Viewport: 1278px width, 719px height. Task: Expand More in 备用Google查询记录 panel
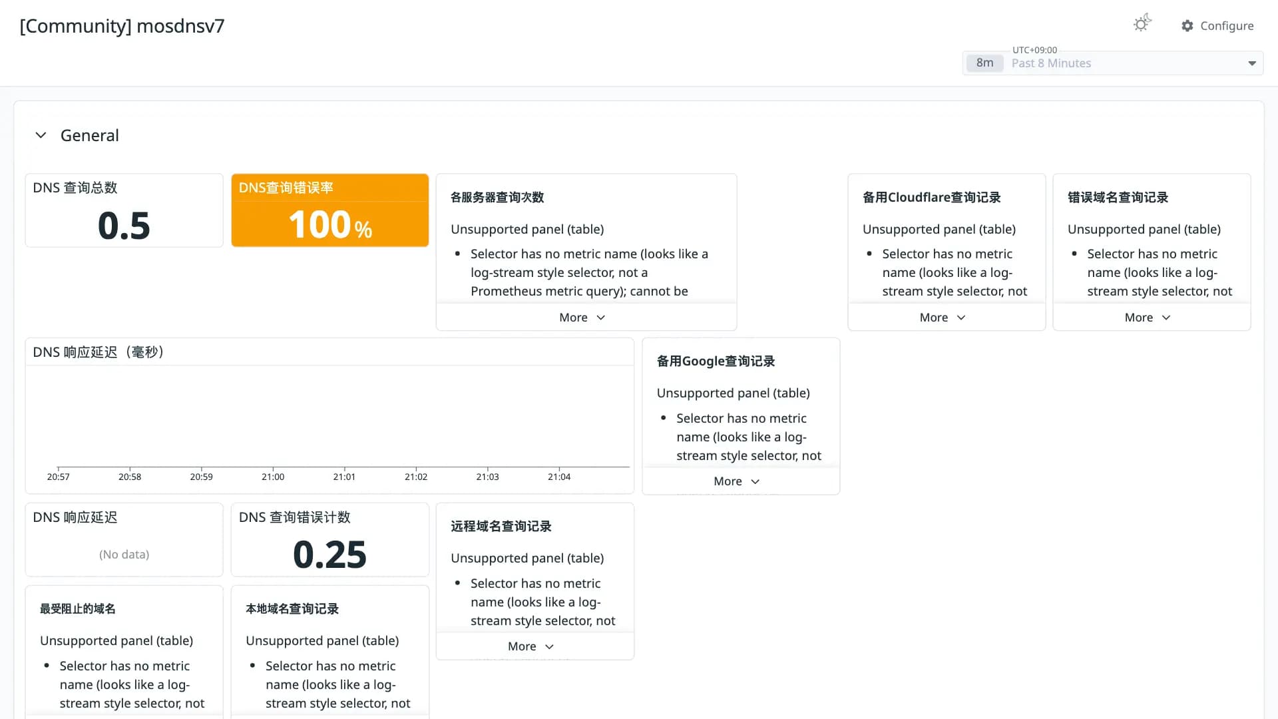click(736, 481)
